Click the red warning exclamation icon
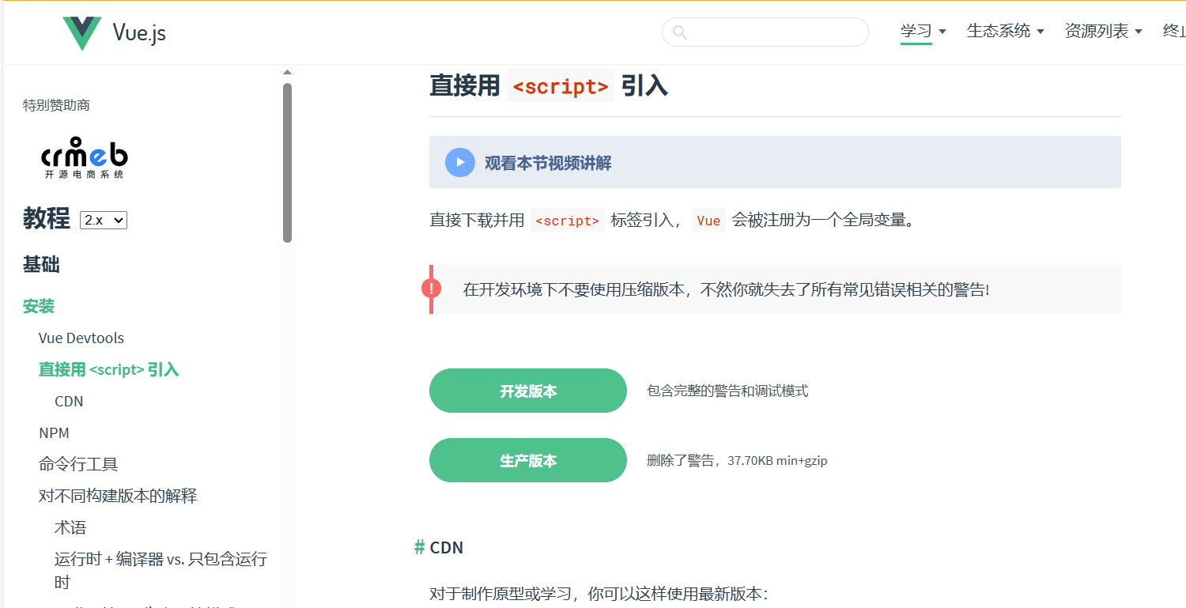This screenshot has height=608, width=1186. pos(431,289)
